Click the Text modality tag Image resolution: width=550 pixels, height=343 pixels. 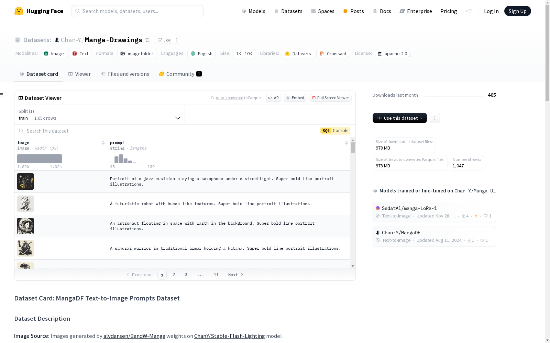point(80,54)
